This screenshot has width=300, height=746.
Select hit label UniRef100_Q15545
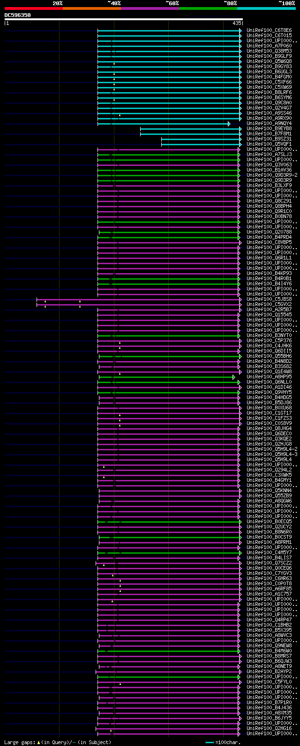click(x=269, y=315)
